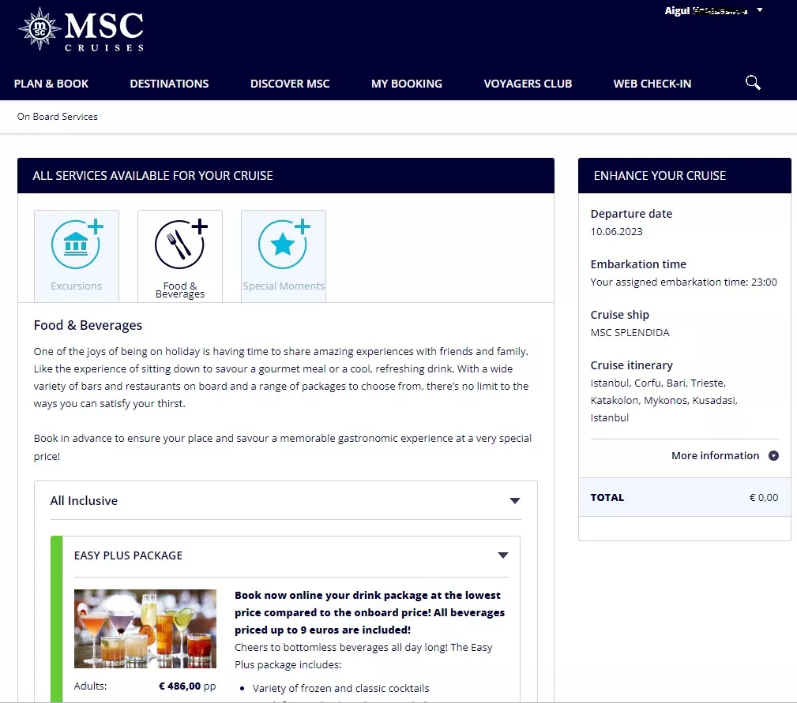Click the More information circle arrow icon
The width and height of the screenshot is (797, 703).
point(773,456)
